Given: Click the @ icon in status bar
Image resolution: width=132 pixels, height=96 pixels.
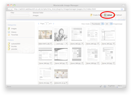Looking at the screenshot, I should pos(105,87).
